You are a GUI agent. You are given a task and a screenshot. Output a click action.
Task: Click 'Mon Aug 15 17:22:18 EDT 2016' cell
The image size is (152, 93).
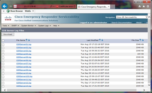point(95,44)
